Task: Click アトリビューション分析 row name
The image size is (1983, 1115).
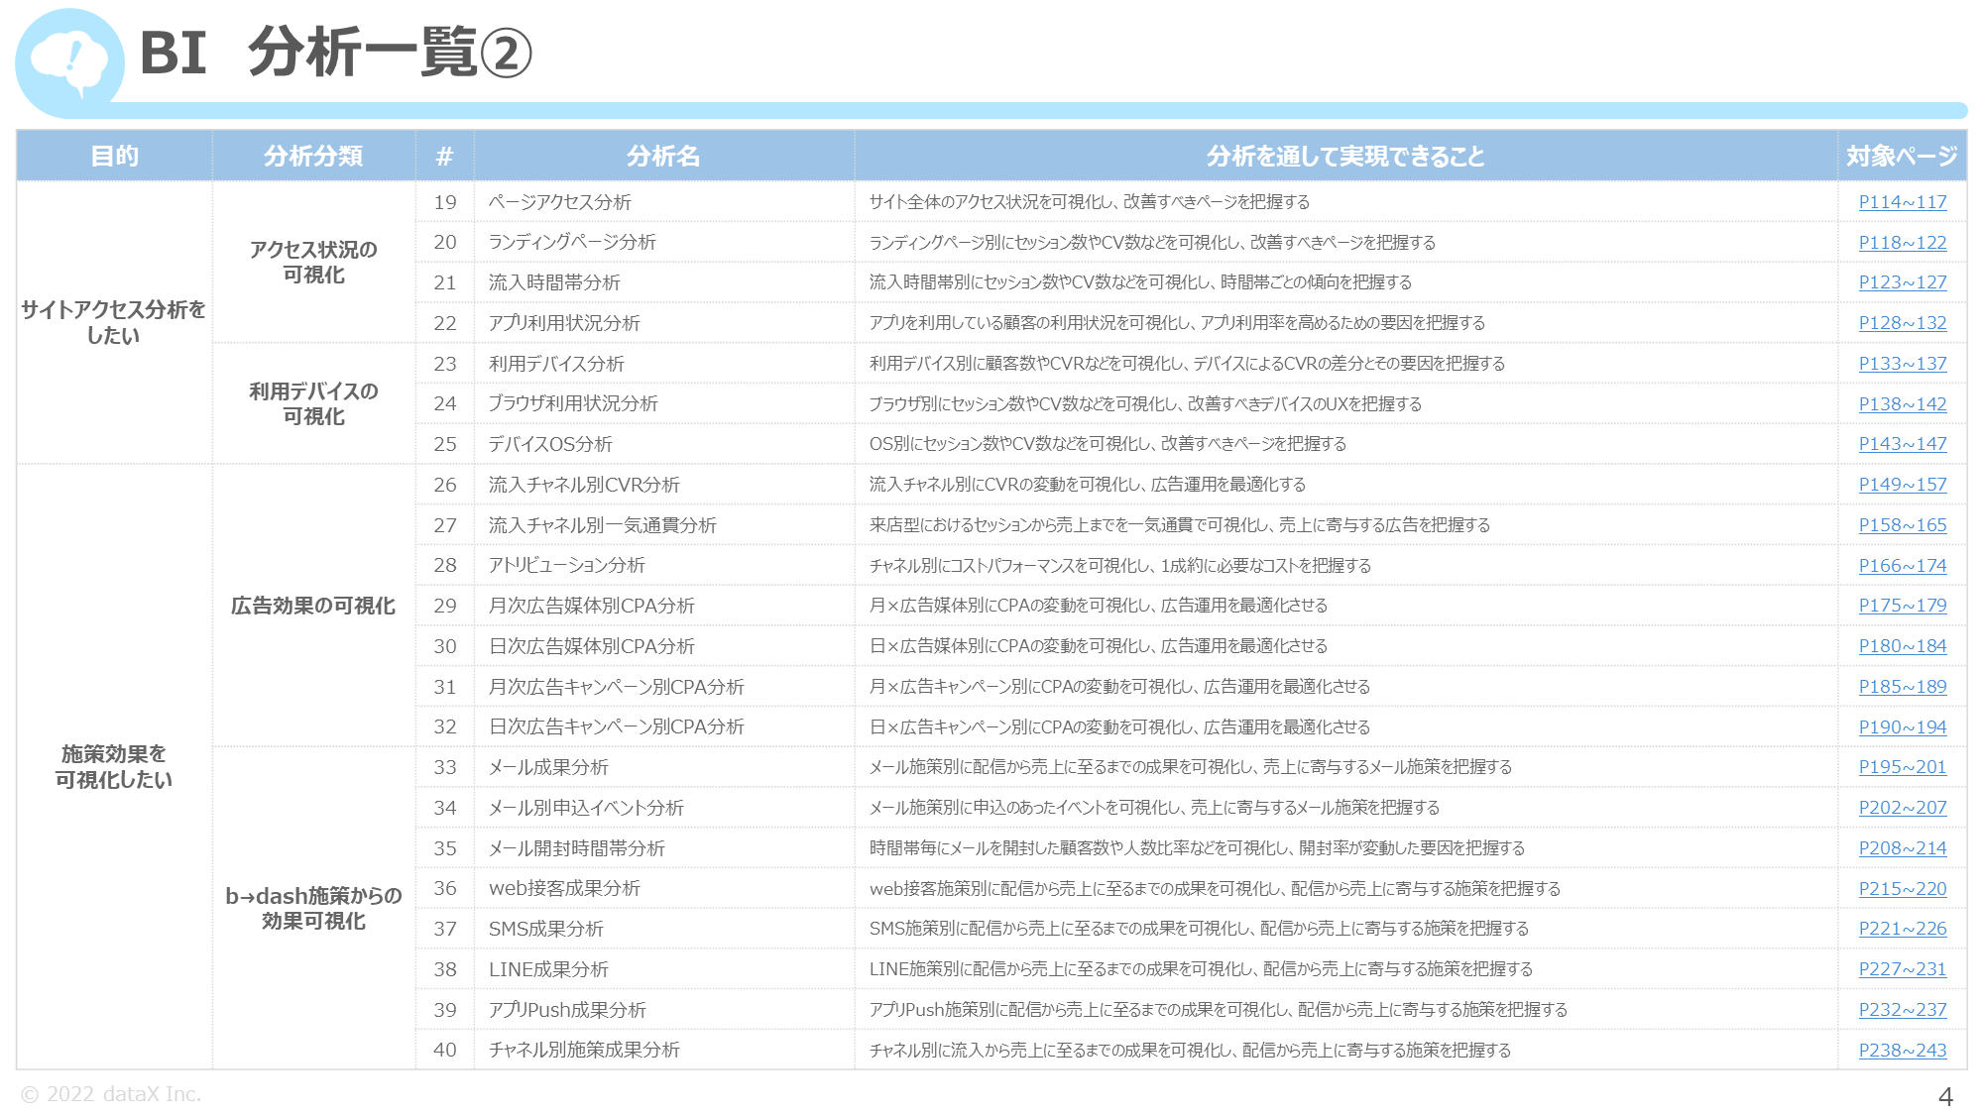Action: (566, 566)
